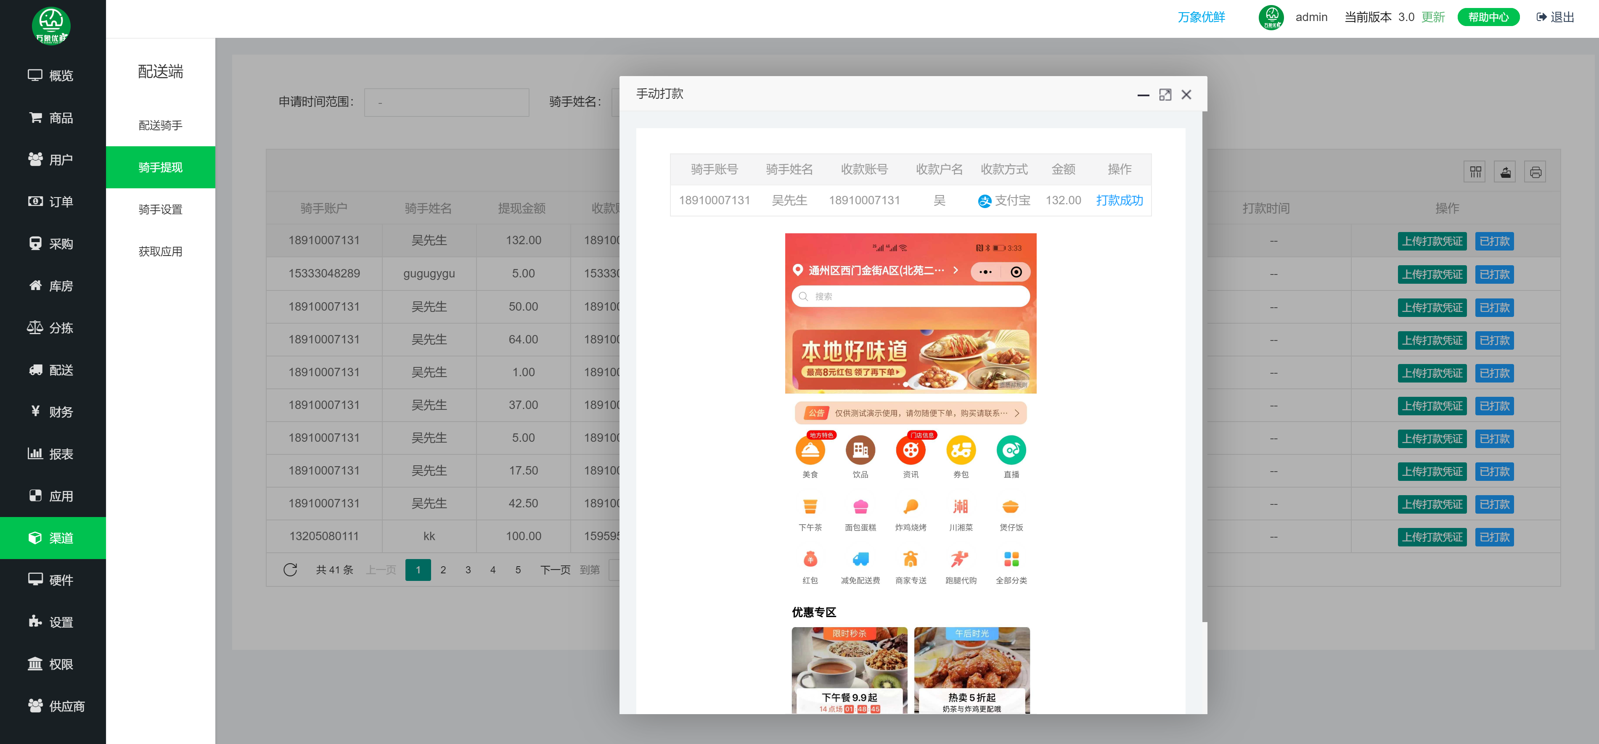Click 申请时间范围 date input field
Viewport: 1599px width, 744px height.
(x=446, y=103)
